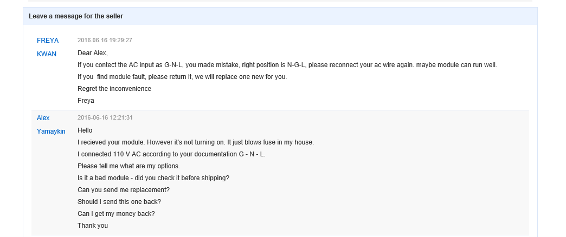566x237 pixels.
Task: Click timestamp 2016.06.16 19:29:27
Action: coord(105,41)
